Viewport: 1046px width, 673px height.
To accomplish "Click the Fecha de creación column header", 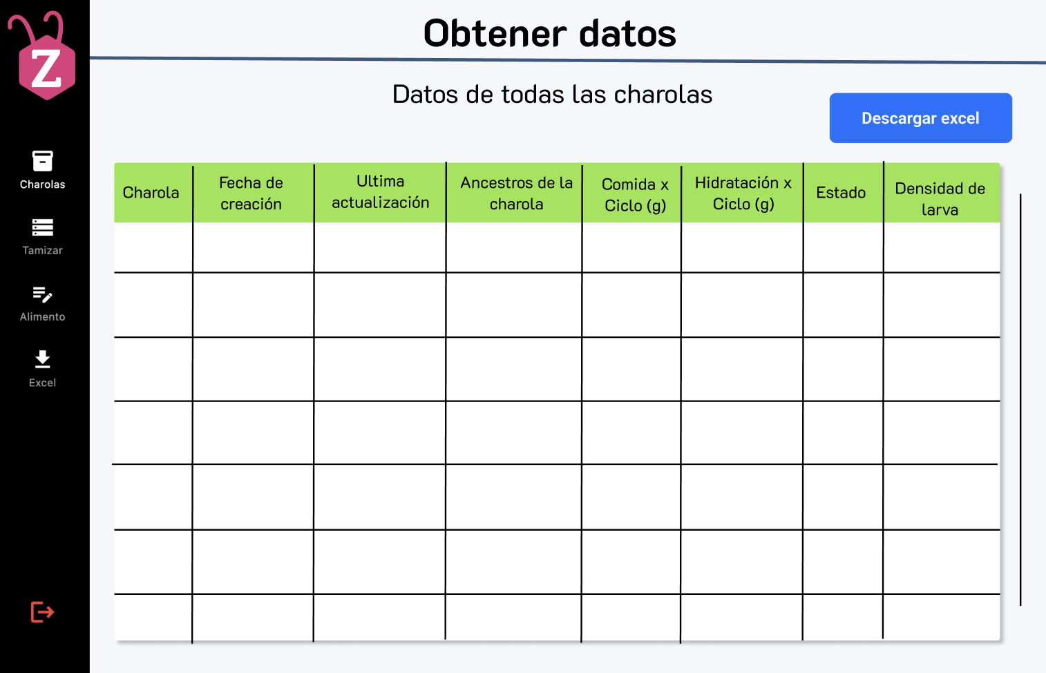I will click(251, 193).
